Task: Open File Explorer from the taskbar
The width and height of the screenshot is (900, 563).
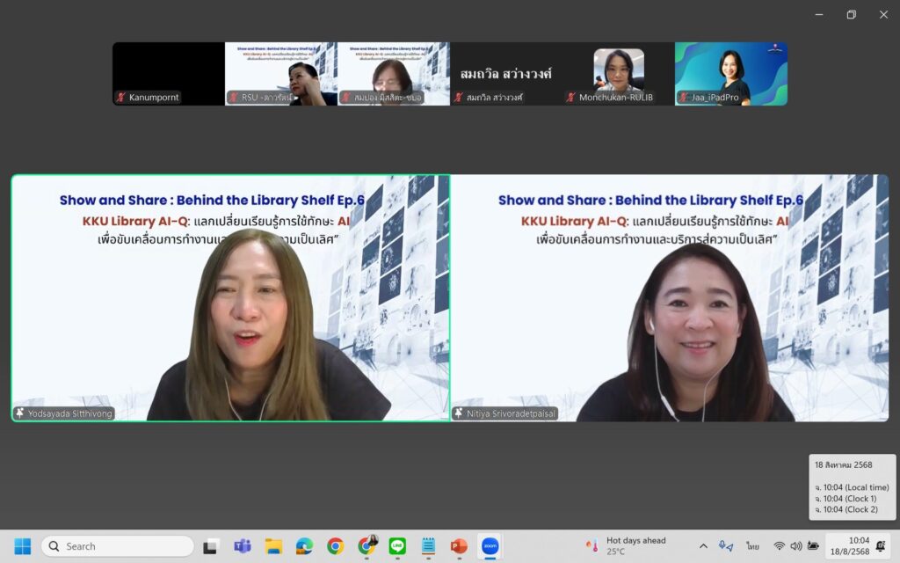Action: coord(273,546)
